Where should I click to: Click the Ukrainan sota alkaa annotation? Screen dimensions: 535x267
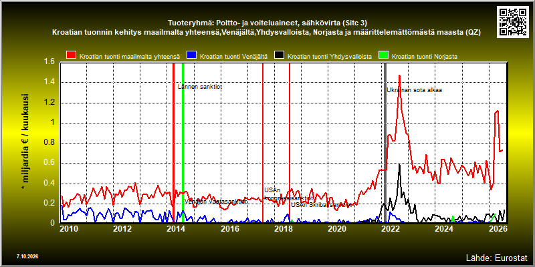414,90
